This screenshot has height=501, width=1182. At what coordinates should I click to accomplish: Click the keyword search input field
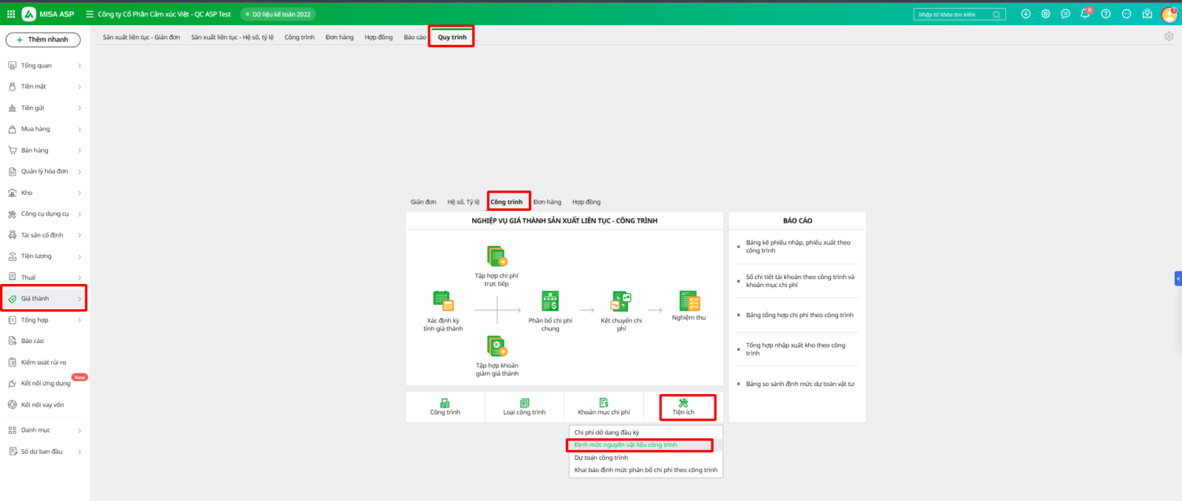click(953, 14)
